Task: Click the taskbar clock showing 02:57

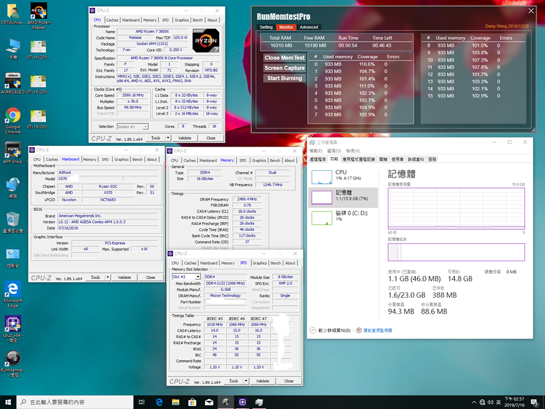Action: (x=514, y=402)
